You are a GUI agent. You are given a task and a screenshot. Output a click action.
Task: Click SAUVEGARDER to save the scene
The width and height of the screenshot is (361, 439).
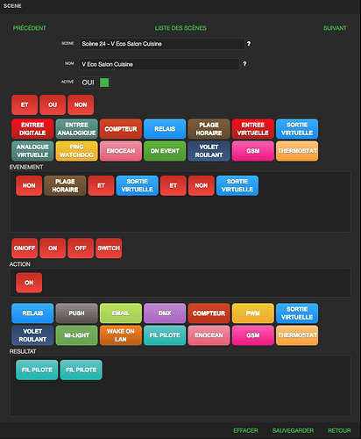[x=293, y=430]
